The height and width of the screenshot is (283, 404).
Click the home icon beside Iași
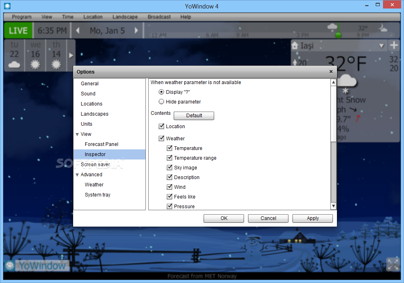pos(295,46)
